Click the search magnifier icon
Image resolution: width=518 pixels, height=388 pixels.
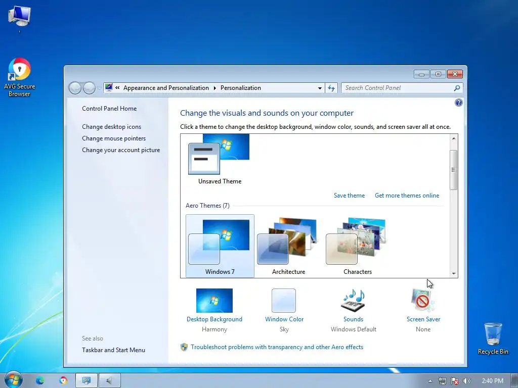[457, 88]
